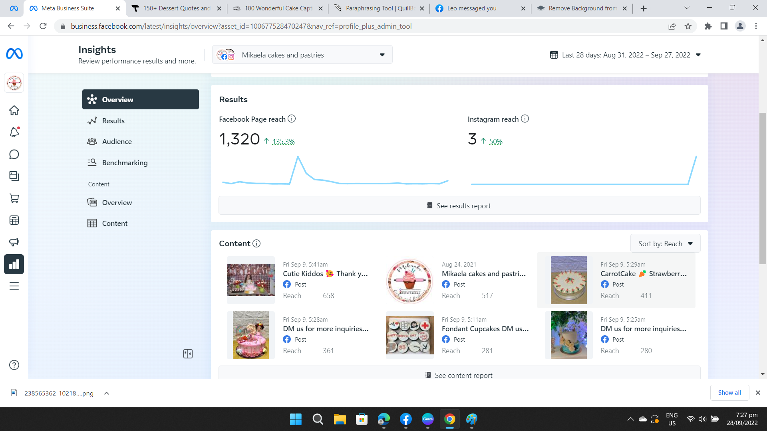Open the Sort by: Reach dropdown
Image resolution: width=767 pixels, height=431 pixels.
665,243
